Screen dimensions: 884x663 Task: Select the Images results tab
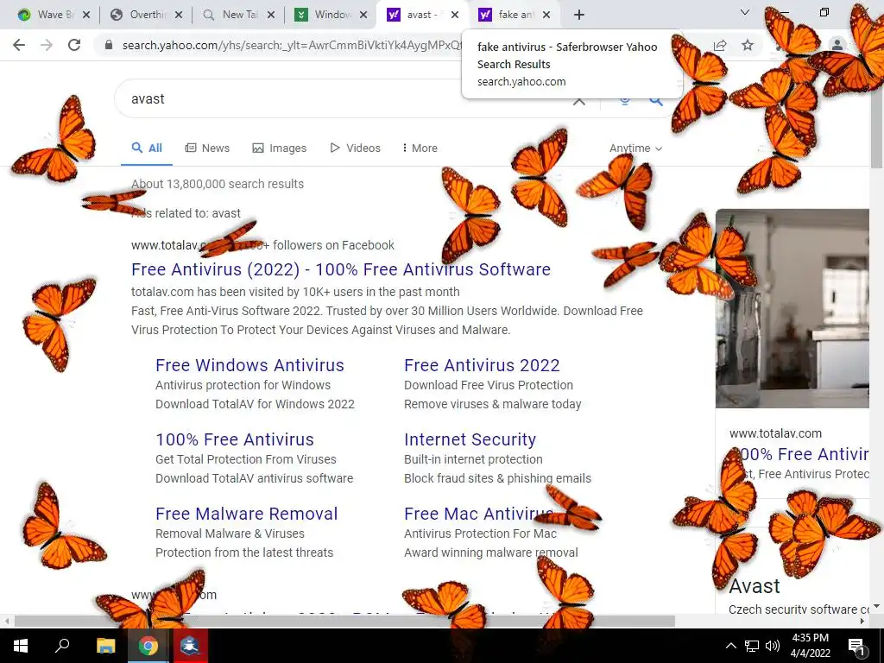pos(280,148)
